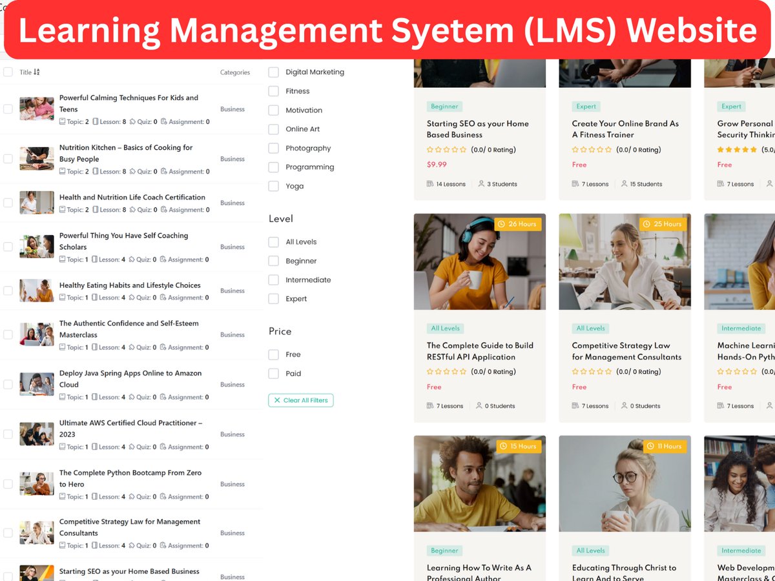Click the Categories column header
The height and width of the screenshot is (581, 775).
(235, 72)
